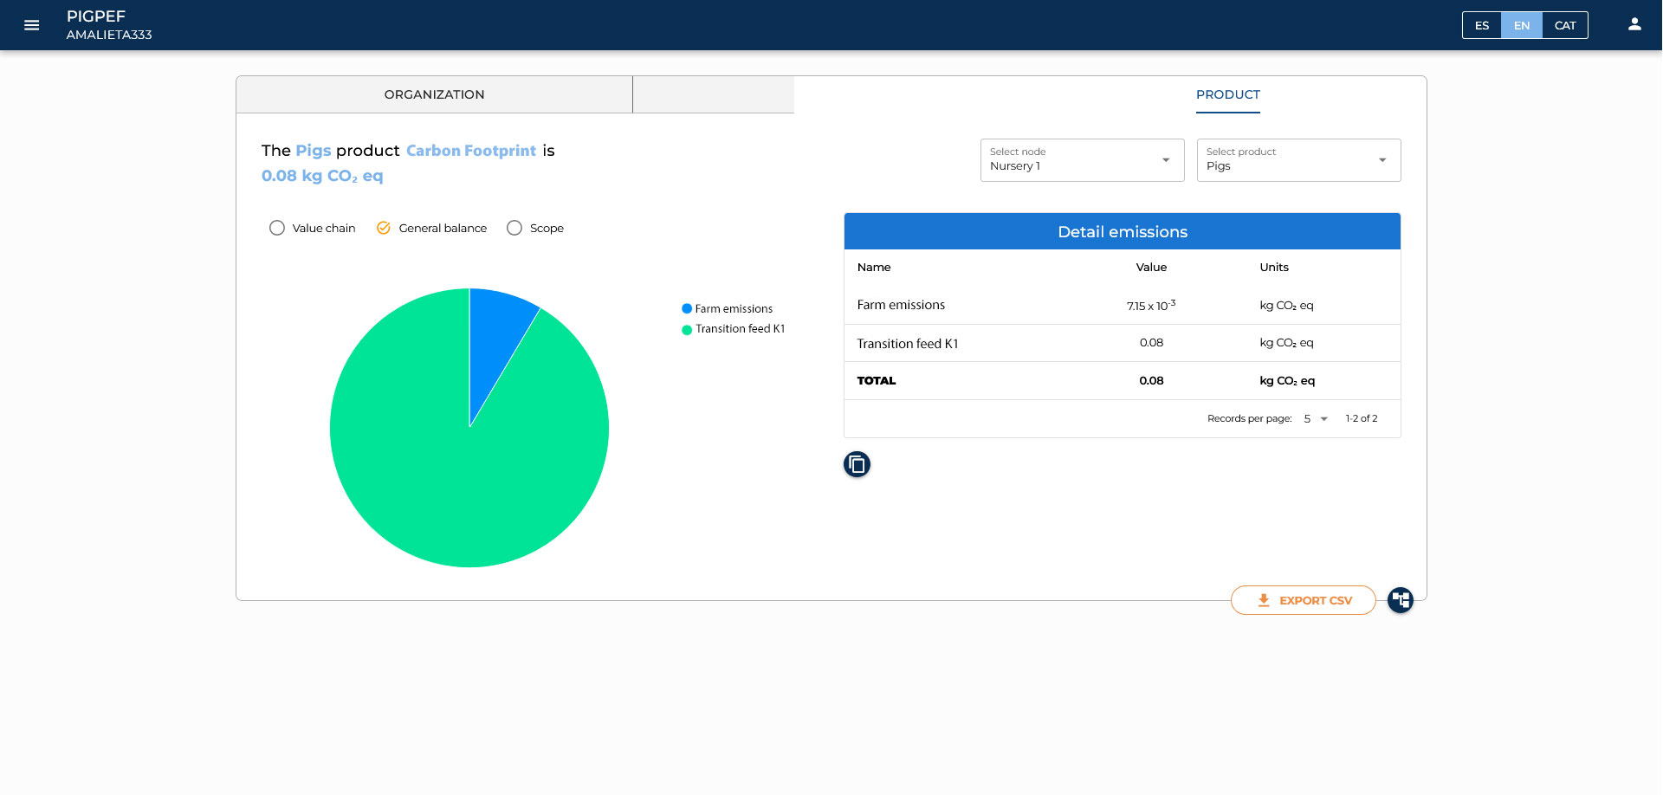The image size is (1663, 795).
Task: Switch language to ES
Action: tap(1482, 25)
